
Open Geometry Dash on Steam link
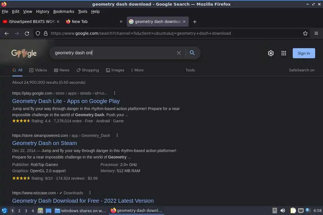pyautogui.click(x=45, y=143)
